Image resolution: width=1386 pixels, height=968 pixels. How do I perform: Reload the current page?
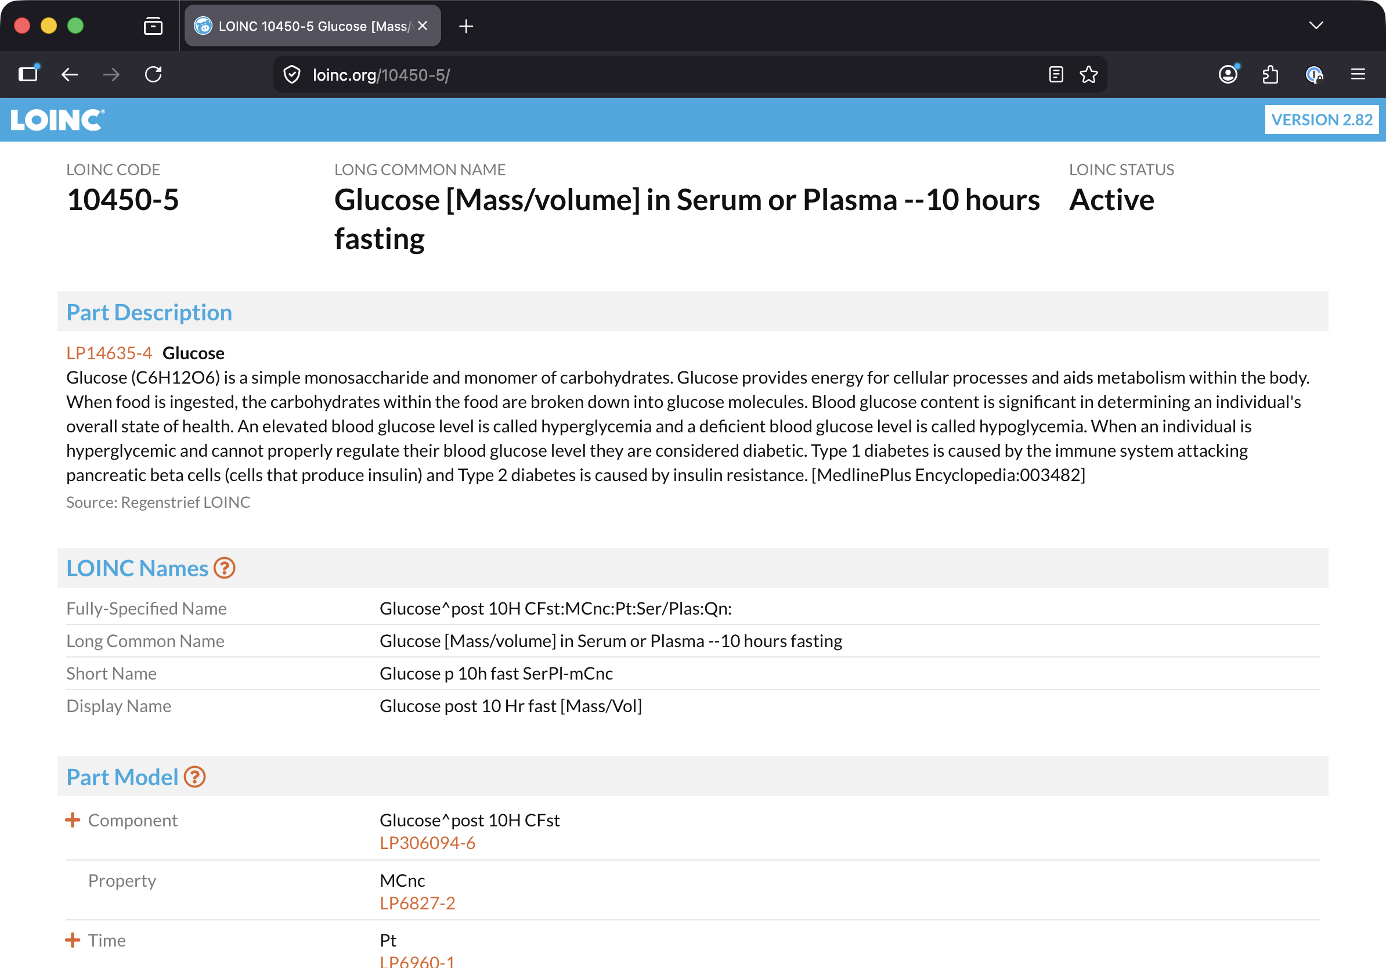tap(153, 75)
